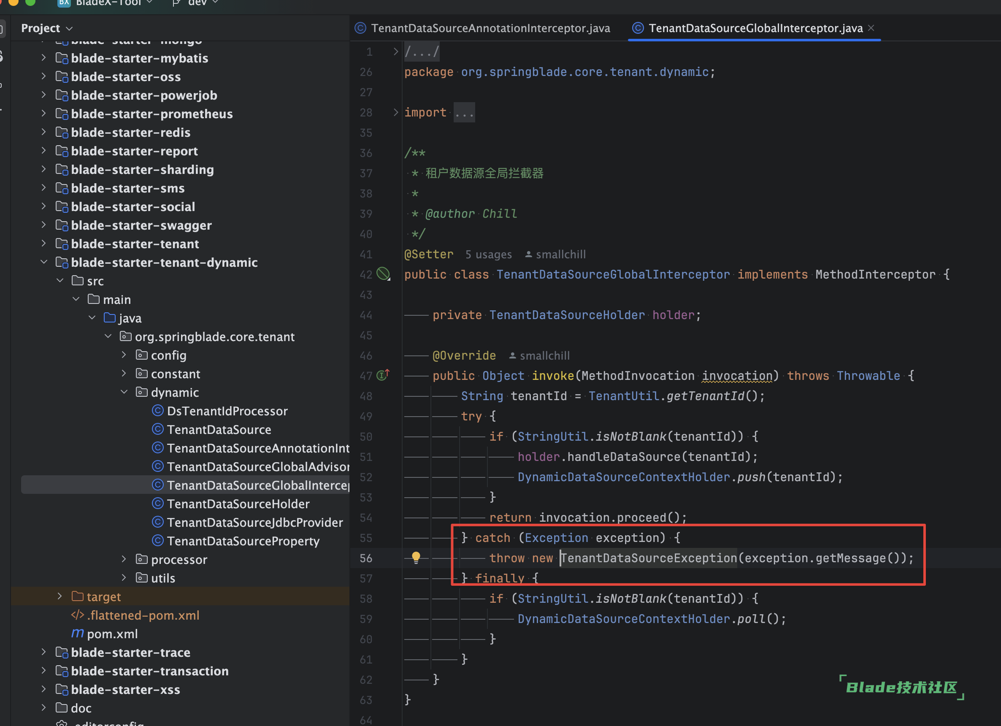Expand blade-starter-transaction module
The image size is (1001, 726).
43,670
